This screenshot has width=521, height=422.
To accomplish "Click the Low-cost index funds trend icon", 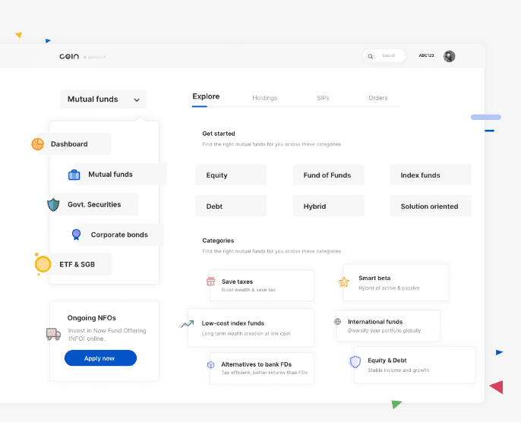I will 187,324.
